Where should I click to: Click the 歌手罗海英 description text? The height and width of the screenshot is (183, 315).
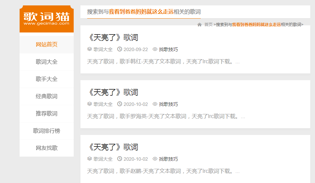tap(166, 116)
